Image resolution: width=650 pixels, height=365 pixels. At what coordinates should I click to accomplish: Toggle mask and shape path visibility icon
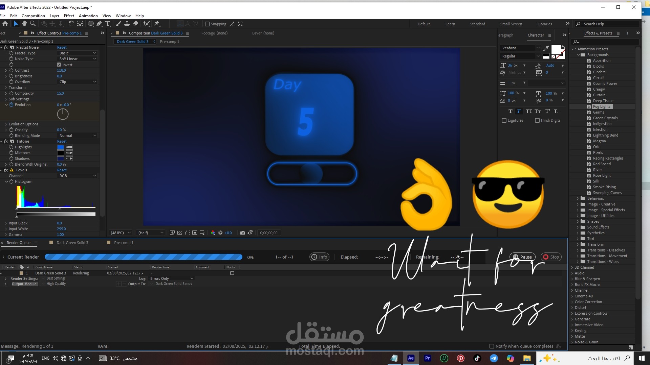(x=187, y=233)
